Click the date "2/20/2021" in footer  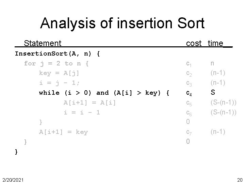click(x=13, y=179)
